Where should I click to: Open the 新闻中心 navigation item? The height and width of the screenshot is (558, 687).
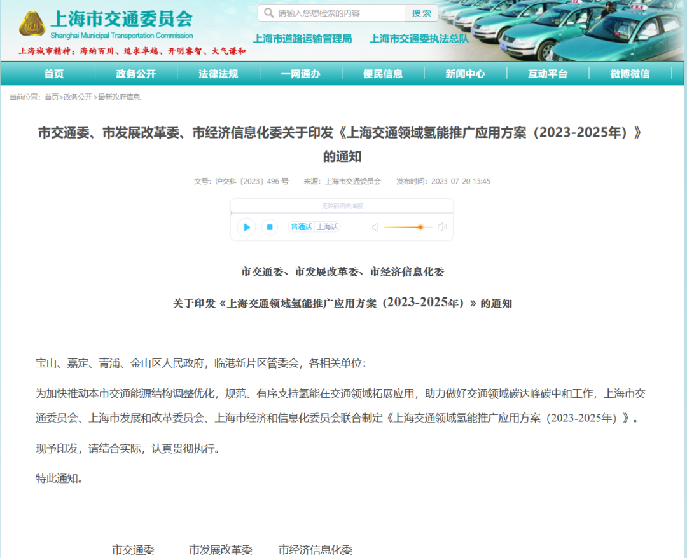(465, 74)
